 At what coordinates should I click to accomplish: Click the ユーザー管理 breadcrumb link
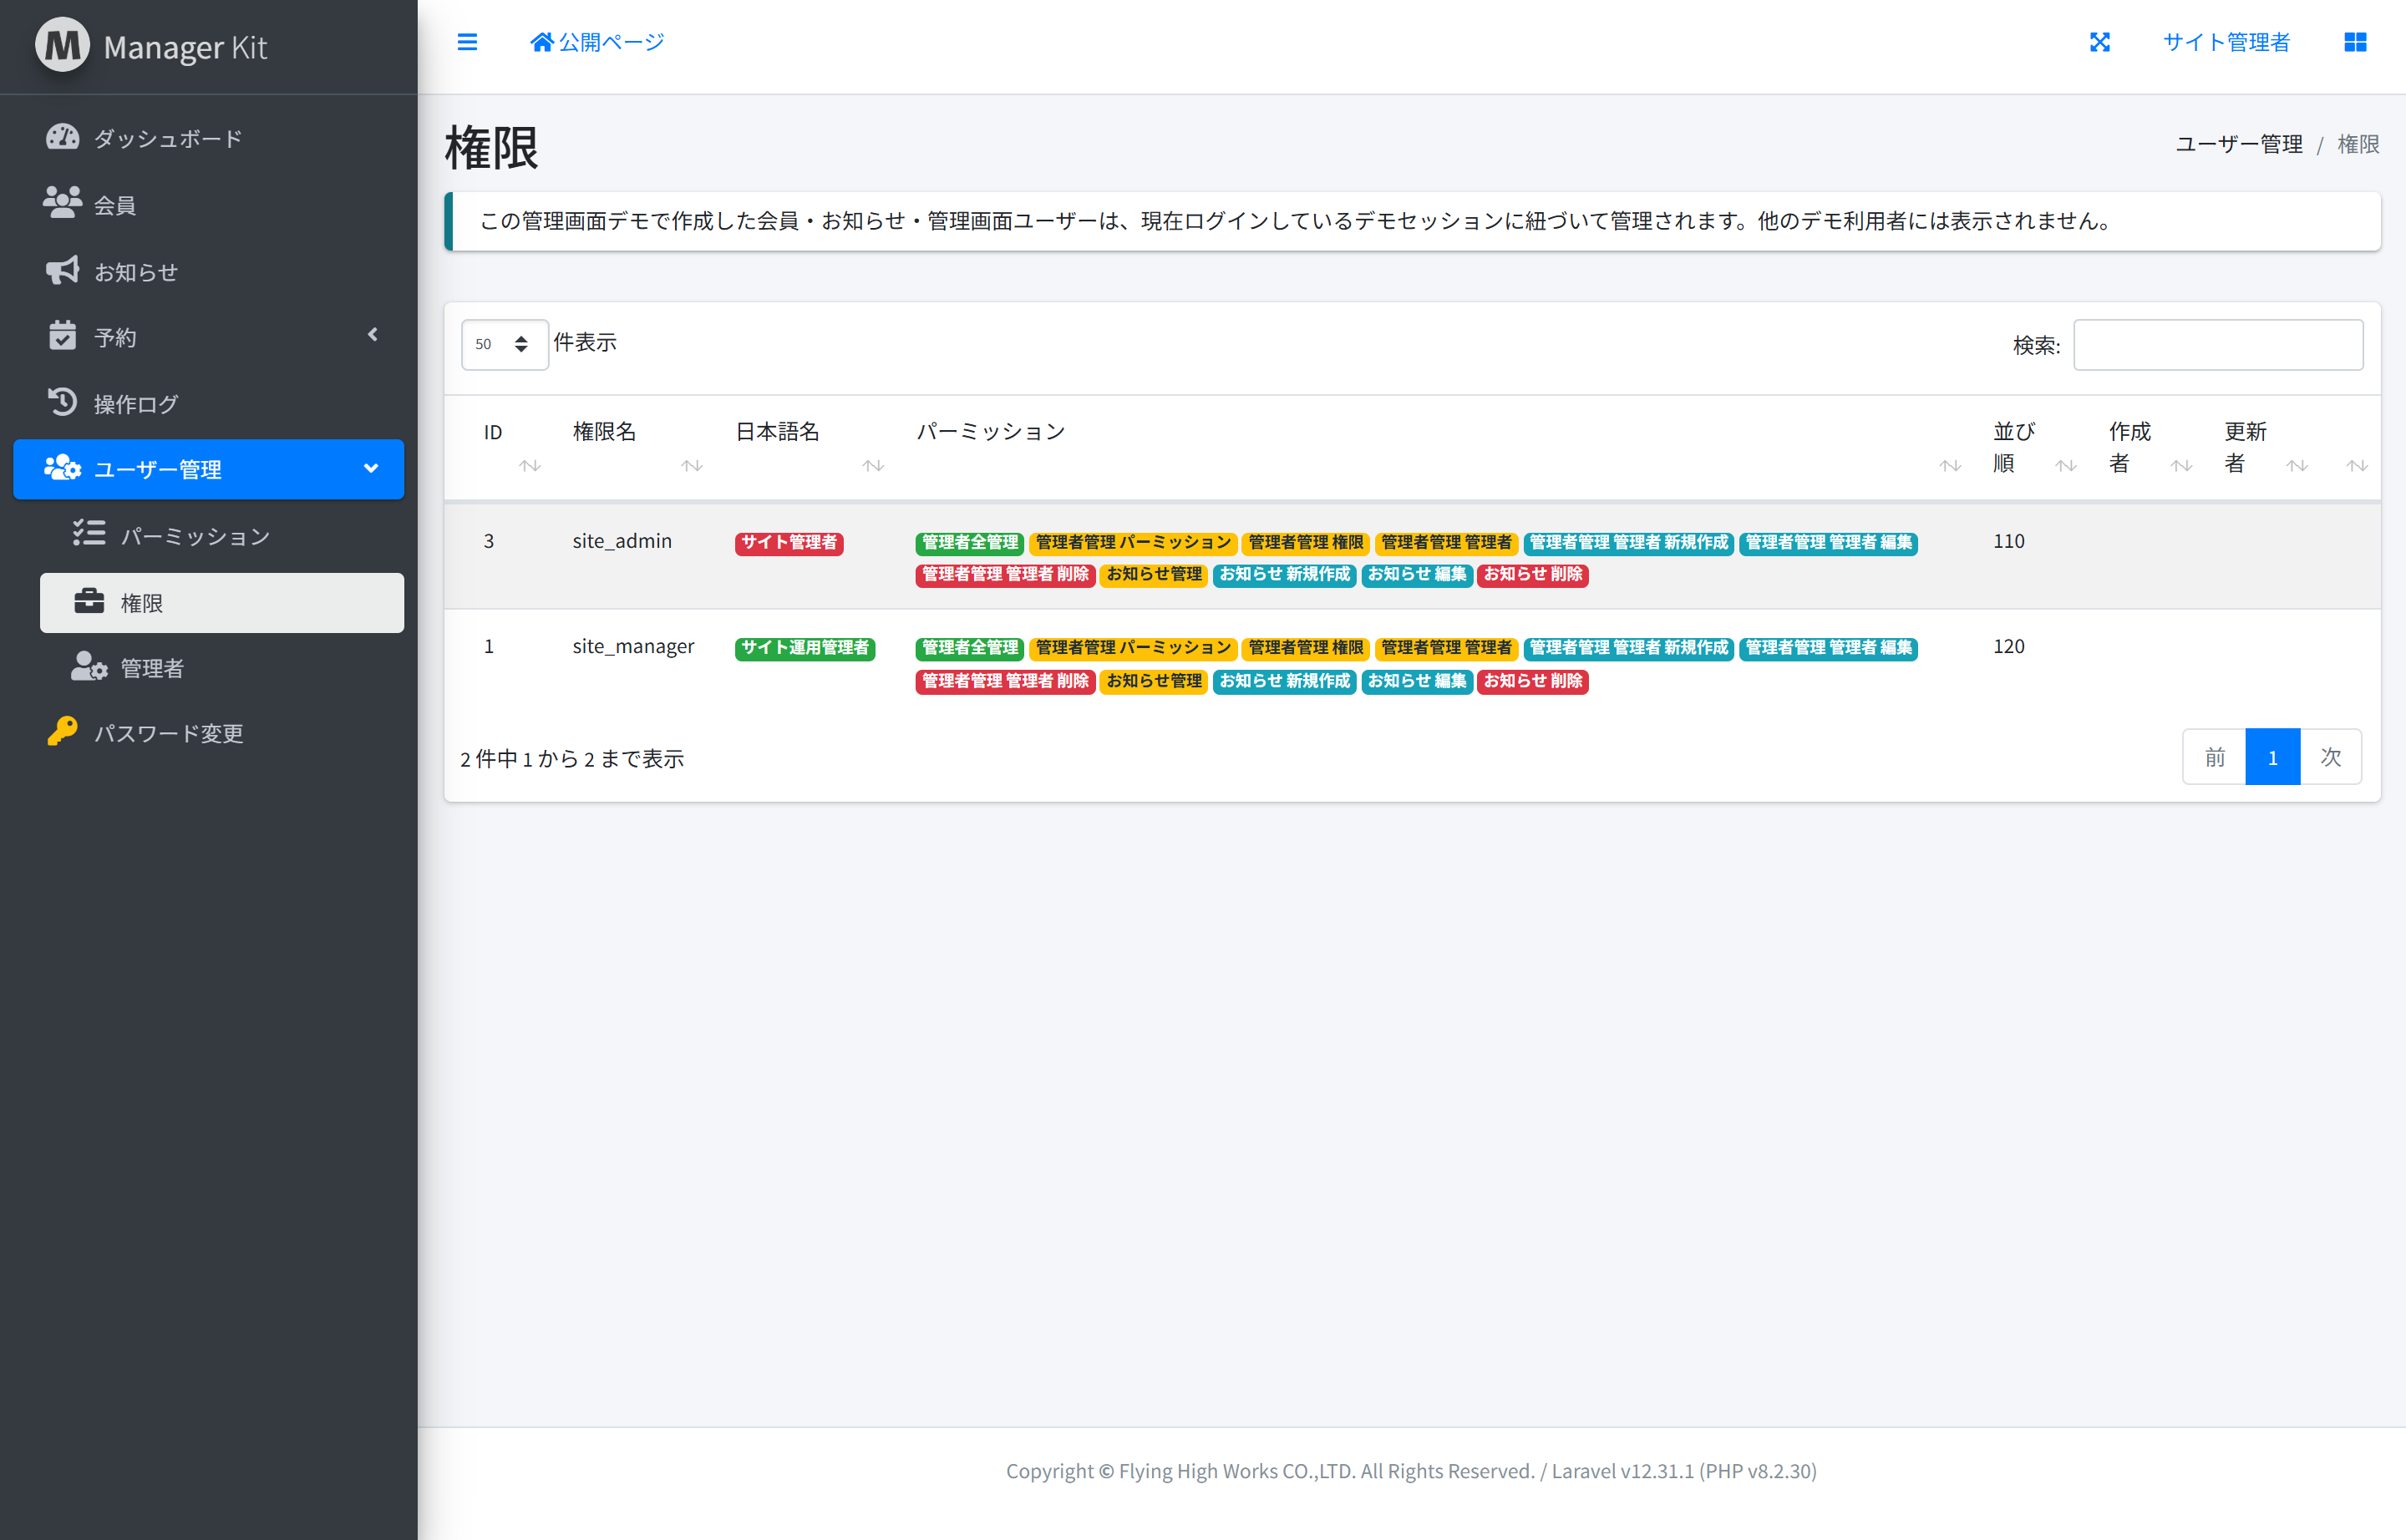[x=2238, y=144]
